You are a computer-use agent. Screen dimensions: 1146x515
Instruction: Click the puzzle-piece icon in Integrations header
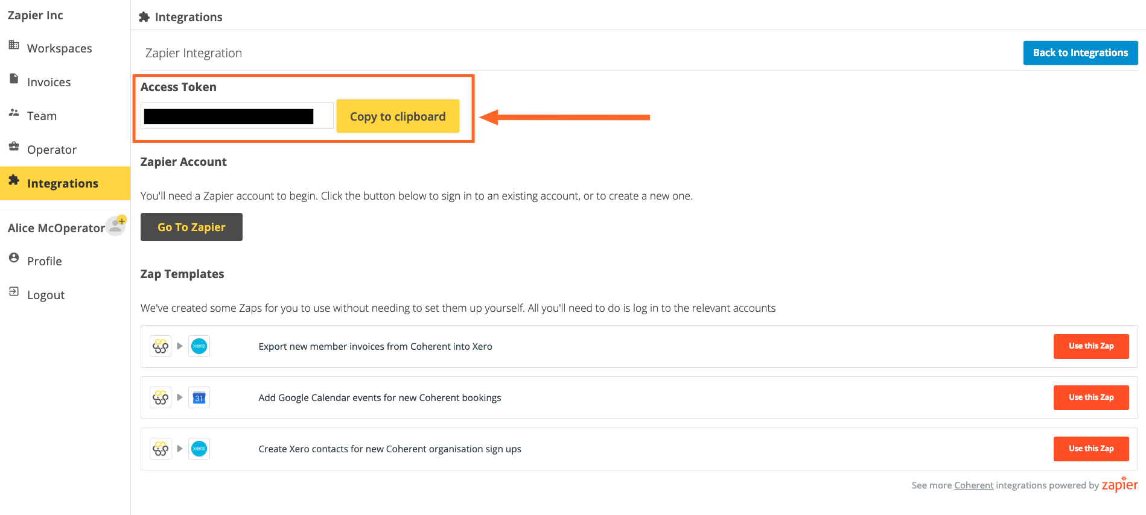tap(144, 17)
